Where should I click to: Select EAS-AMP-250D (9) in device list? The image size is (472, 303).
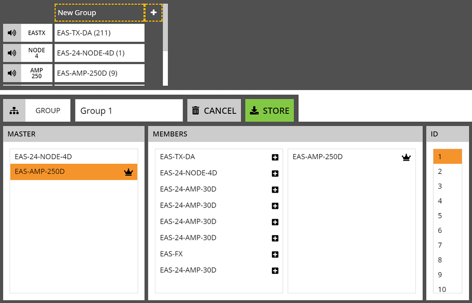tap(100, 73)
